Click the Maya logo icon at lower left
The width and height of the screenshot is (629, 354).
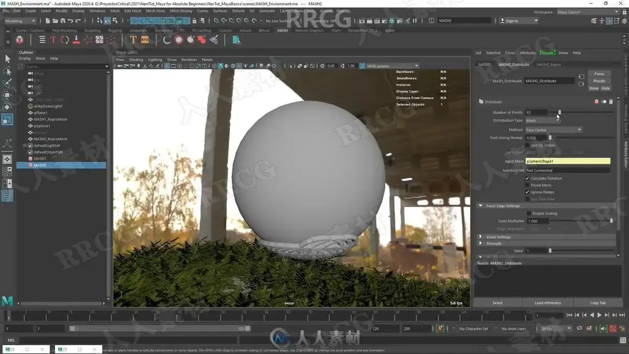tap(7, 301)
